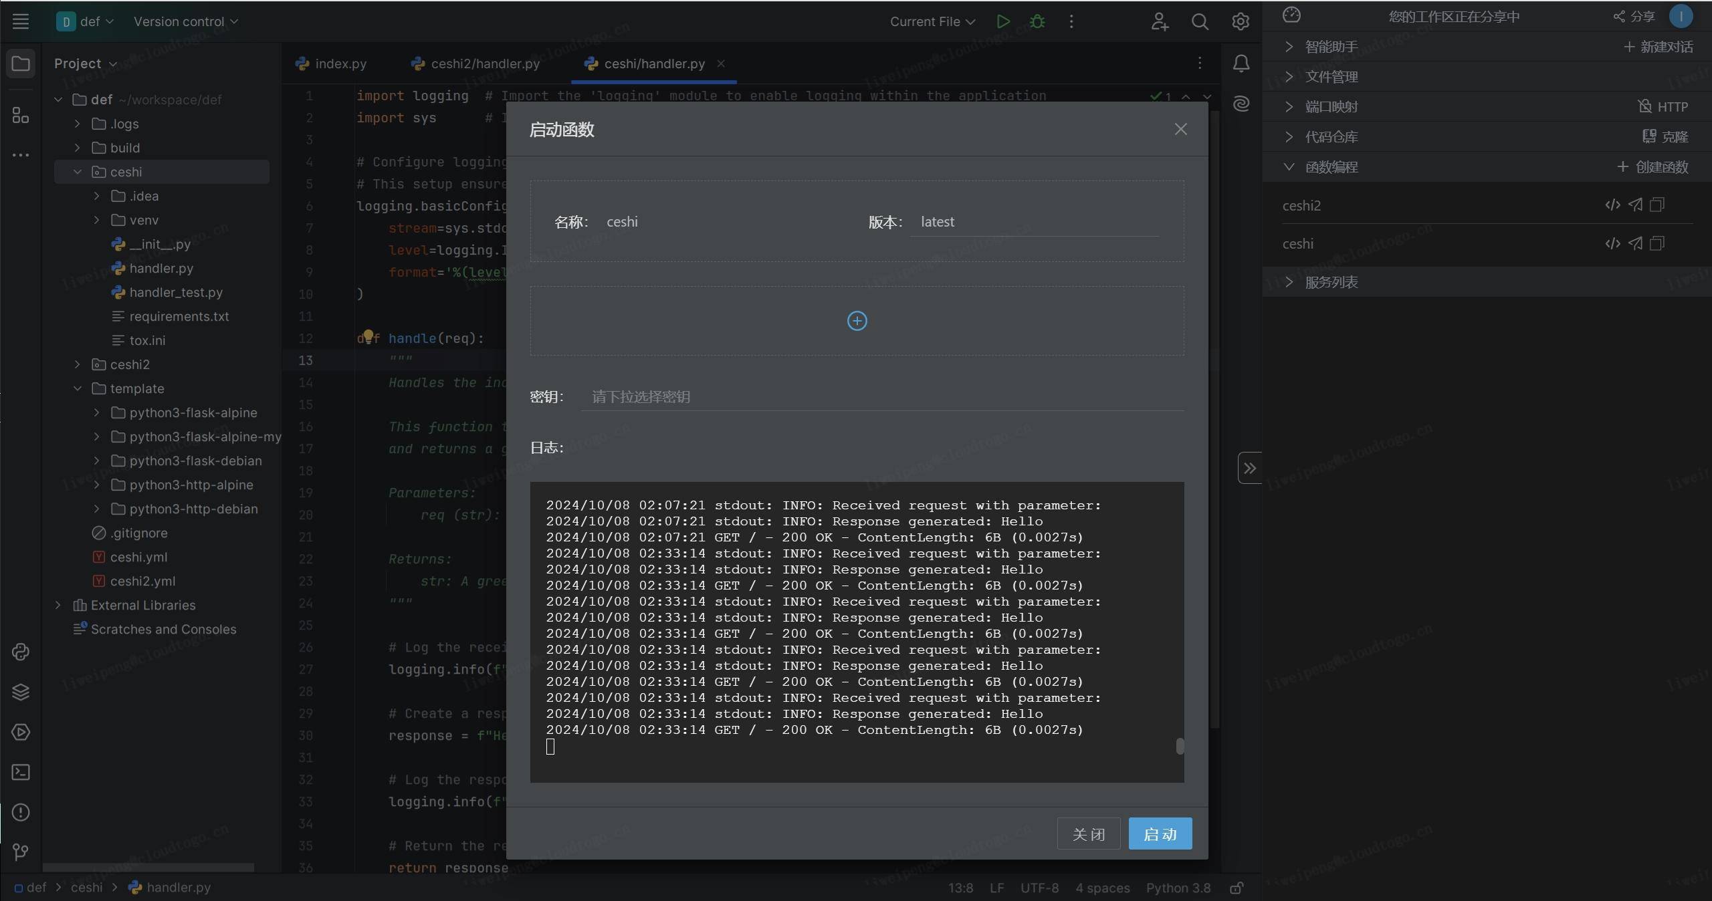Click the 版本 latest input field
The image size is (1712, 901).
click(1034, 222)
